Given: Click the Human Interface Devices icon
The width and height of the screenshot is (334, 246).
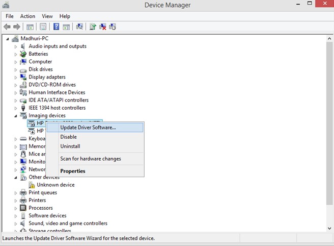Looking at the screenshot, I should [x=23, y=92].
